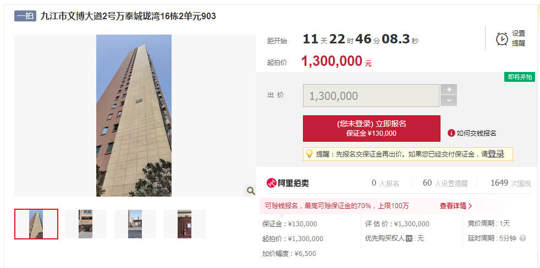Viewport: 540px width, 268px height.
Task: Click the magnifier zoom icon on photo
Action: click(x=251, y=190)
